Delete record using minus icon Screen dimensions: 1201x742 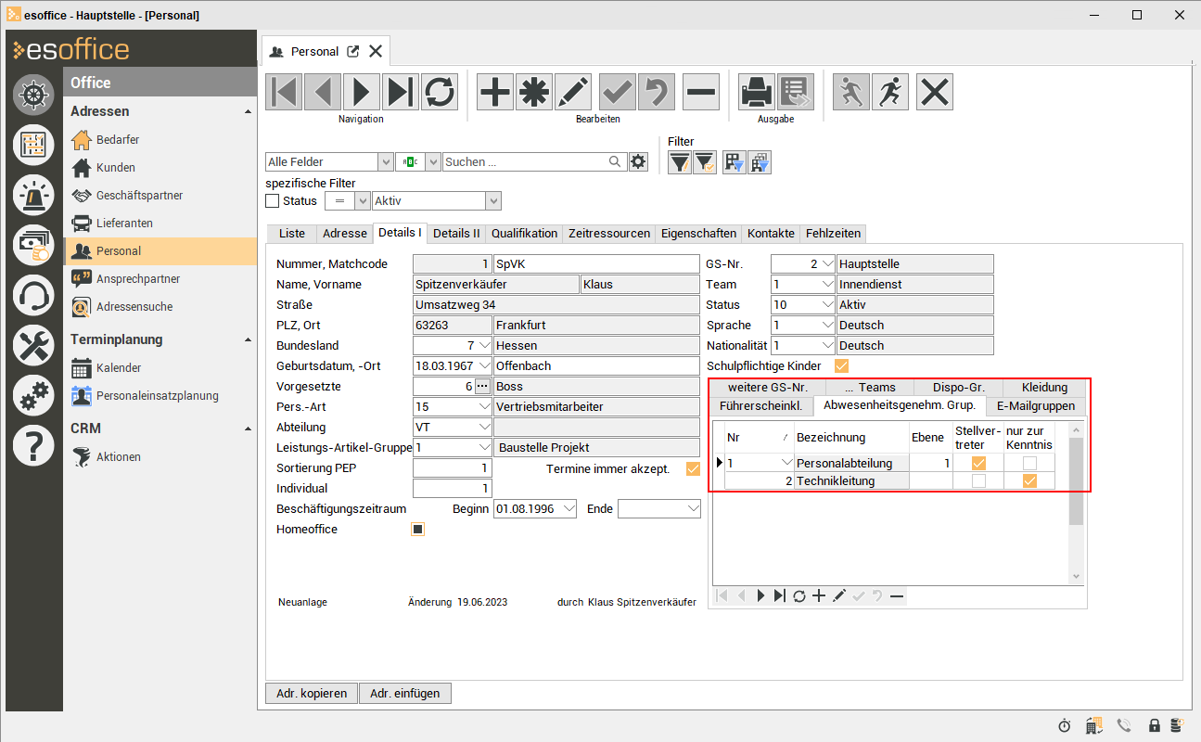tap(701, 92)
